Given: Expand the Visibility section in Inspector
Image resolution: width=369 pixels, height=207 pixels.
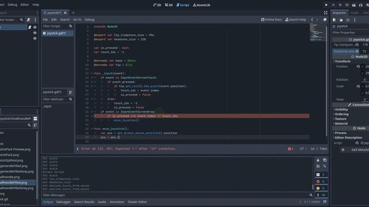Looking at the screenshot, I should [341, 110].
